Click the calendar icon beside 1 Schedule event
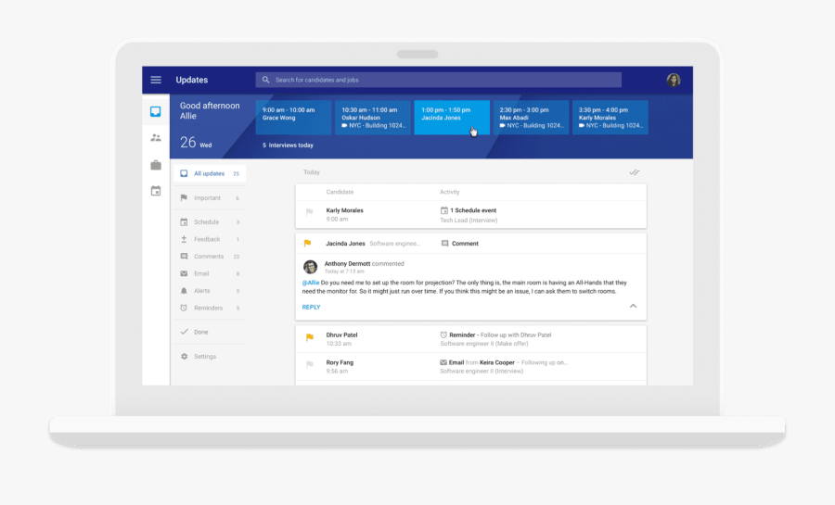 pos(443,210)
